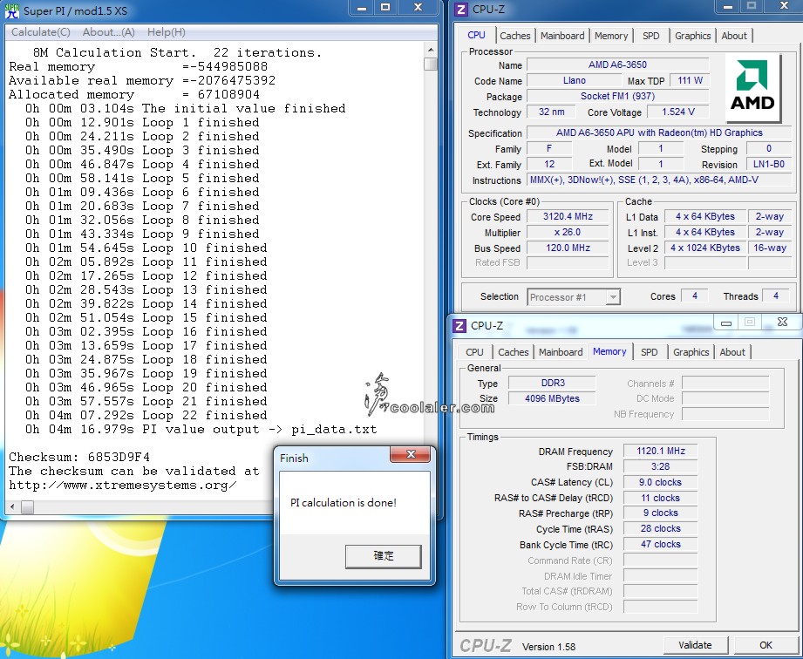Close the Super PI window
Screen dimensions: 803x659
(x=419, y=8)
